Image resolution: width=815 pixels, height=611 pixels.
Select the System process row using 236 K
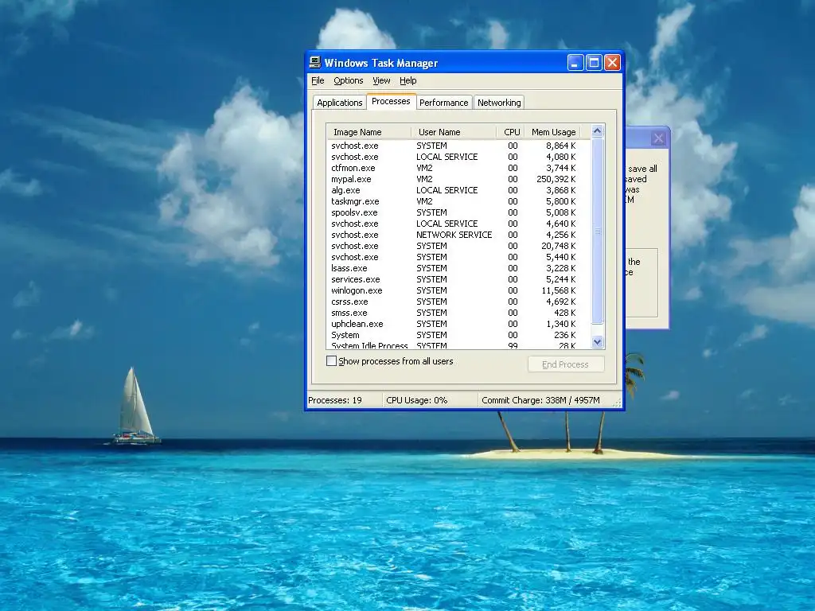click(459, 335)
